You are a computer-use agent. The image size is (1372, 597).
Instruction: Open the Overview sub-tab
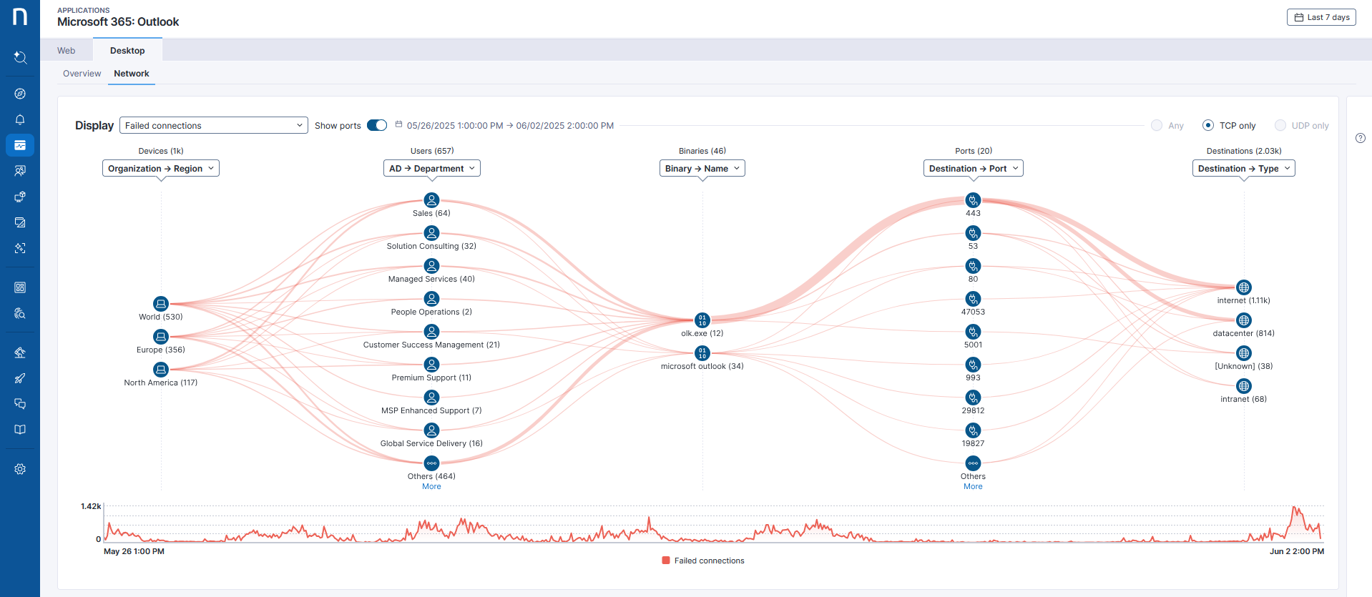82,74
